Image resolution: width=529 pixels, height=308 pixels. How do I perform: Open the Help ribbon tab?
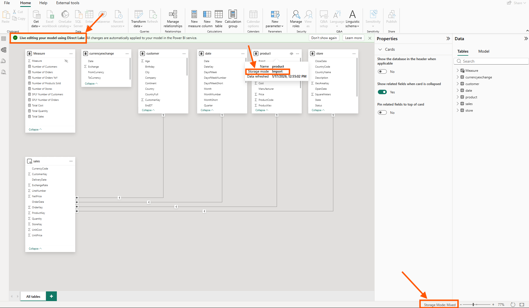tap(43, 3)
